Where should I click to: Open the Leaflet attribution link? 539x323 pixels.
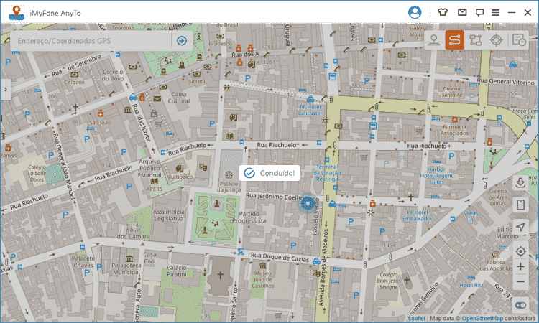pyautogui.click(x=417, y=318)
